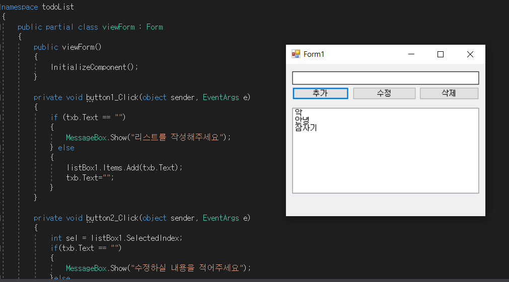Image resolution: width=509 pixels, height=282 pixels.
Task: Click the Form base class name
Action: click(155, 27)
